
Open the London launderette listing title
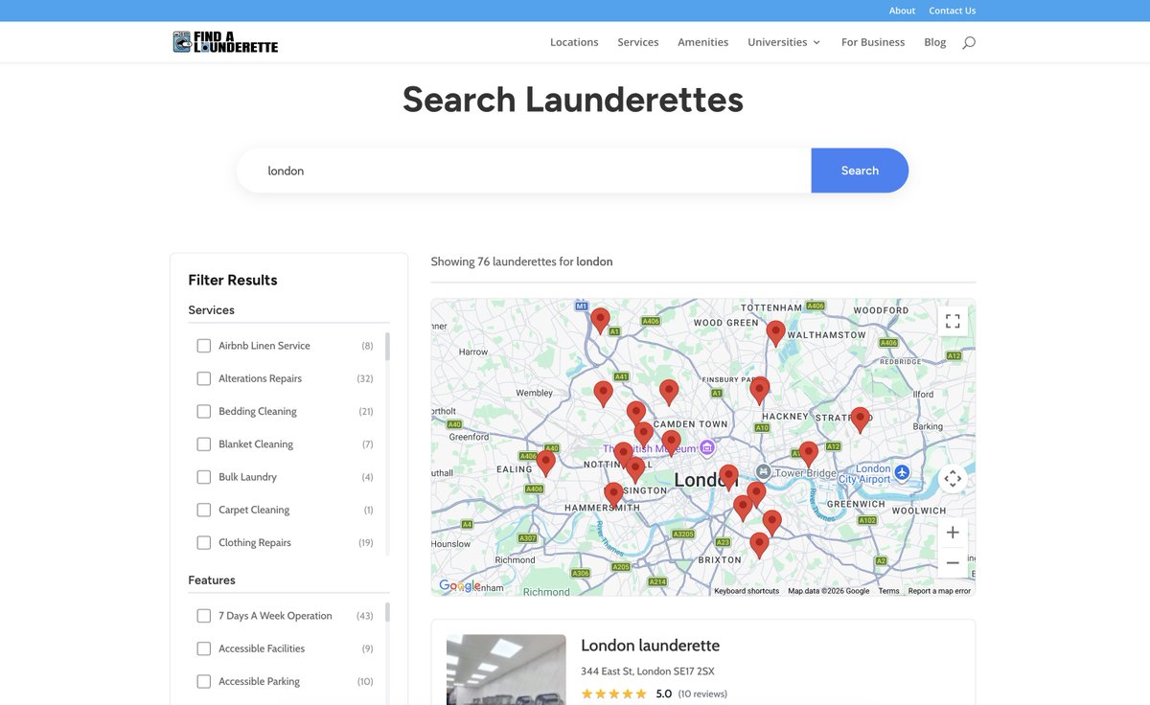pyautogui.click(x=650, y=646)
